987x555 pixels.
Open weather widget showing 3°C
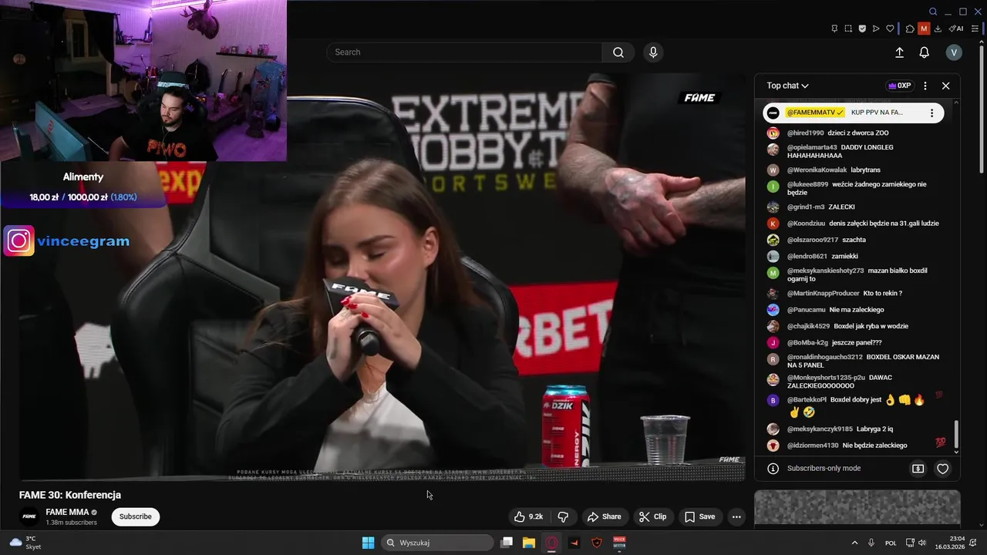(x=25, y=543)
